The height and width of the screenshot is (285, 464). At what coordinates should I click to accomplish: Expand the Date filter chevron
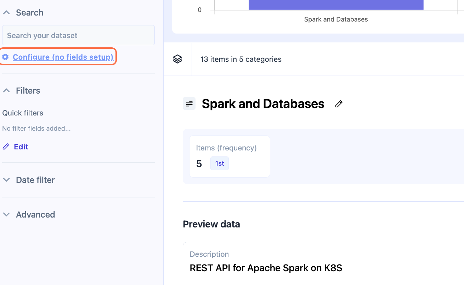tap(6, 180)
